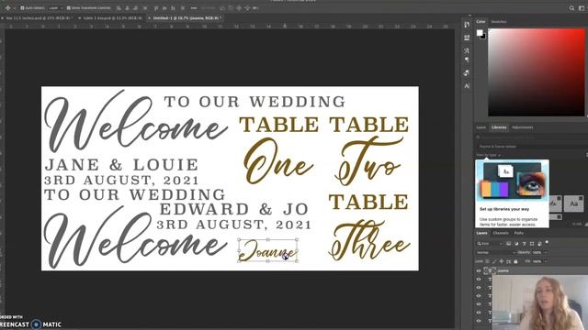Switch to the Channels tab
The height and width of the screenshot is (330, 588).
[501, 233]
